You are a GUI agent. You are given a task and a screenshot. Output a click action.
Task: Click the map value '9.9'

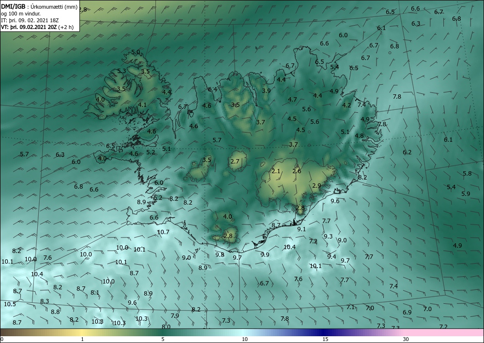[265, 254]
